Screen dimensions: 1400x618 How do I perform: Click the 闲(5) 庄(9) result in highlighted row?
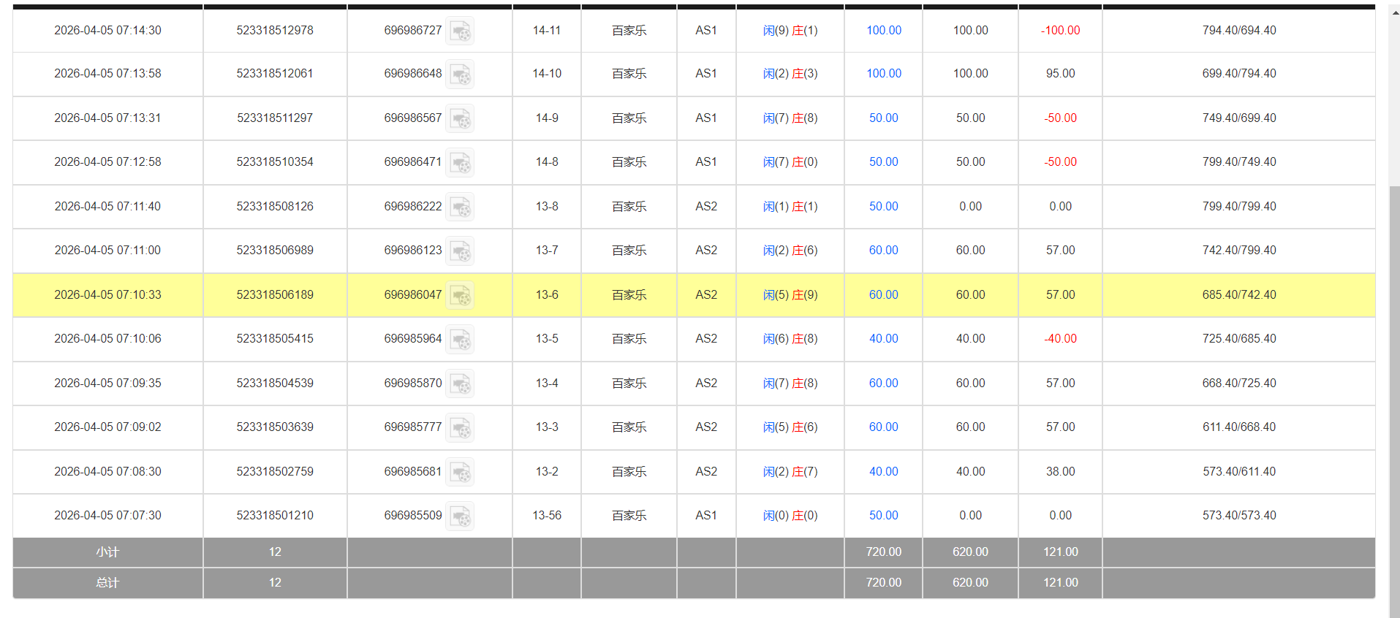click(x=790, y=295)
